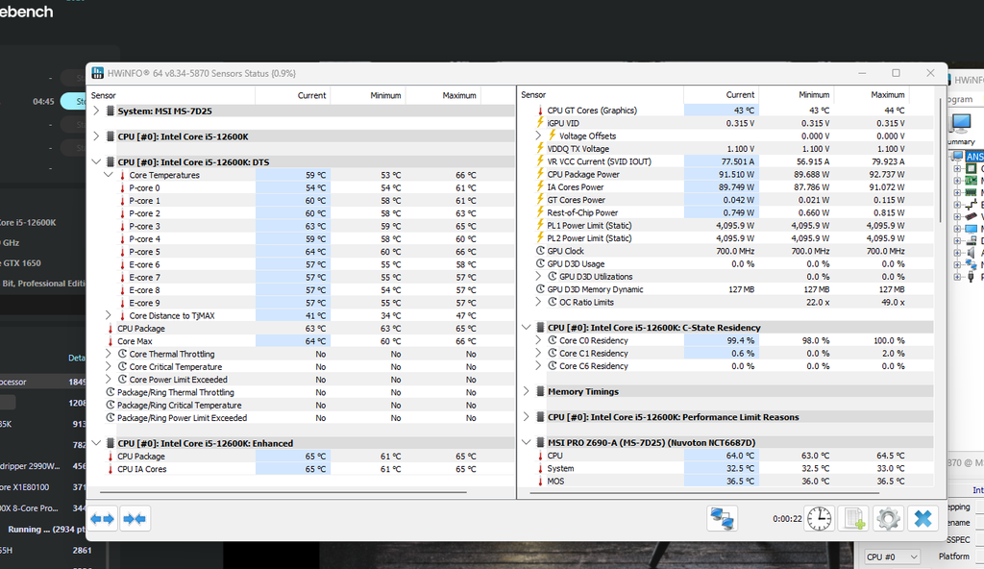
Task: Click the right panel vertical scrollbar
Action: (x=940, y=159)
